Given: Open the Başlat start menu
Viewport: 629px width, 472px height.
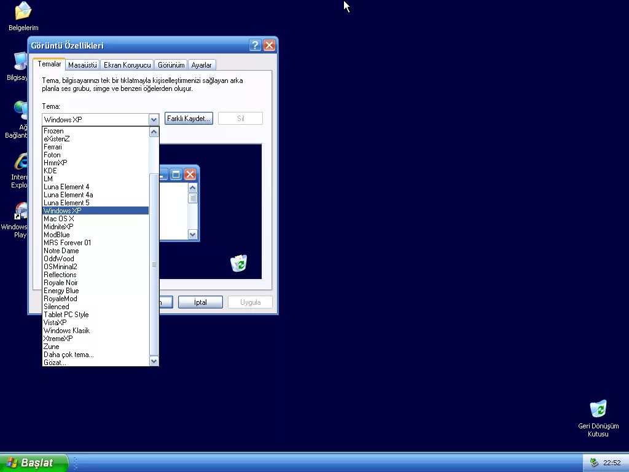Looking at the screenshot, I should (34, 463).
